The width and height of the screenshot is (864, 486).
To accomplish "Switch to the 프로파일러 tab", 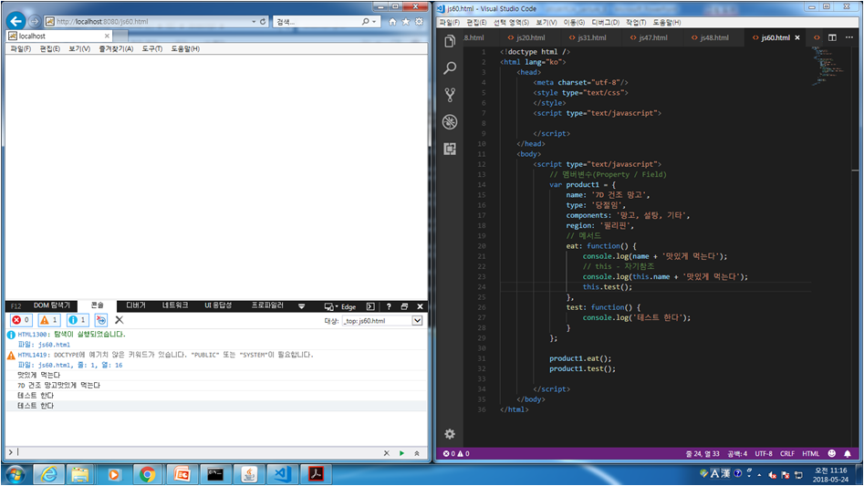I will pos(268,305).
